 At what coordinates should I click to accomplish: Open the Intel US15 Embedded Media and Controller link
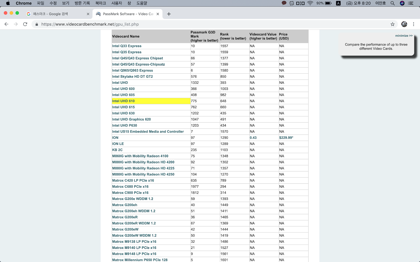[148, 132]
